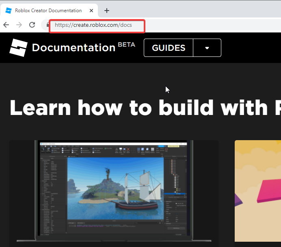View site info via the lock icon

[x=47, y=25]
